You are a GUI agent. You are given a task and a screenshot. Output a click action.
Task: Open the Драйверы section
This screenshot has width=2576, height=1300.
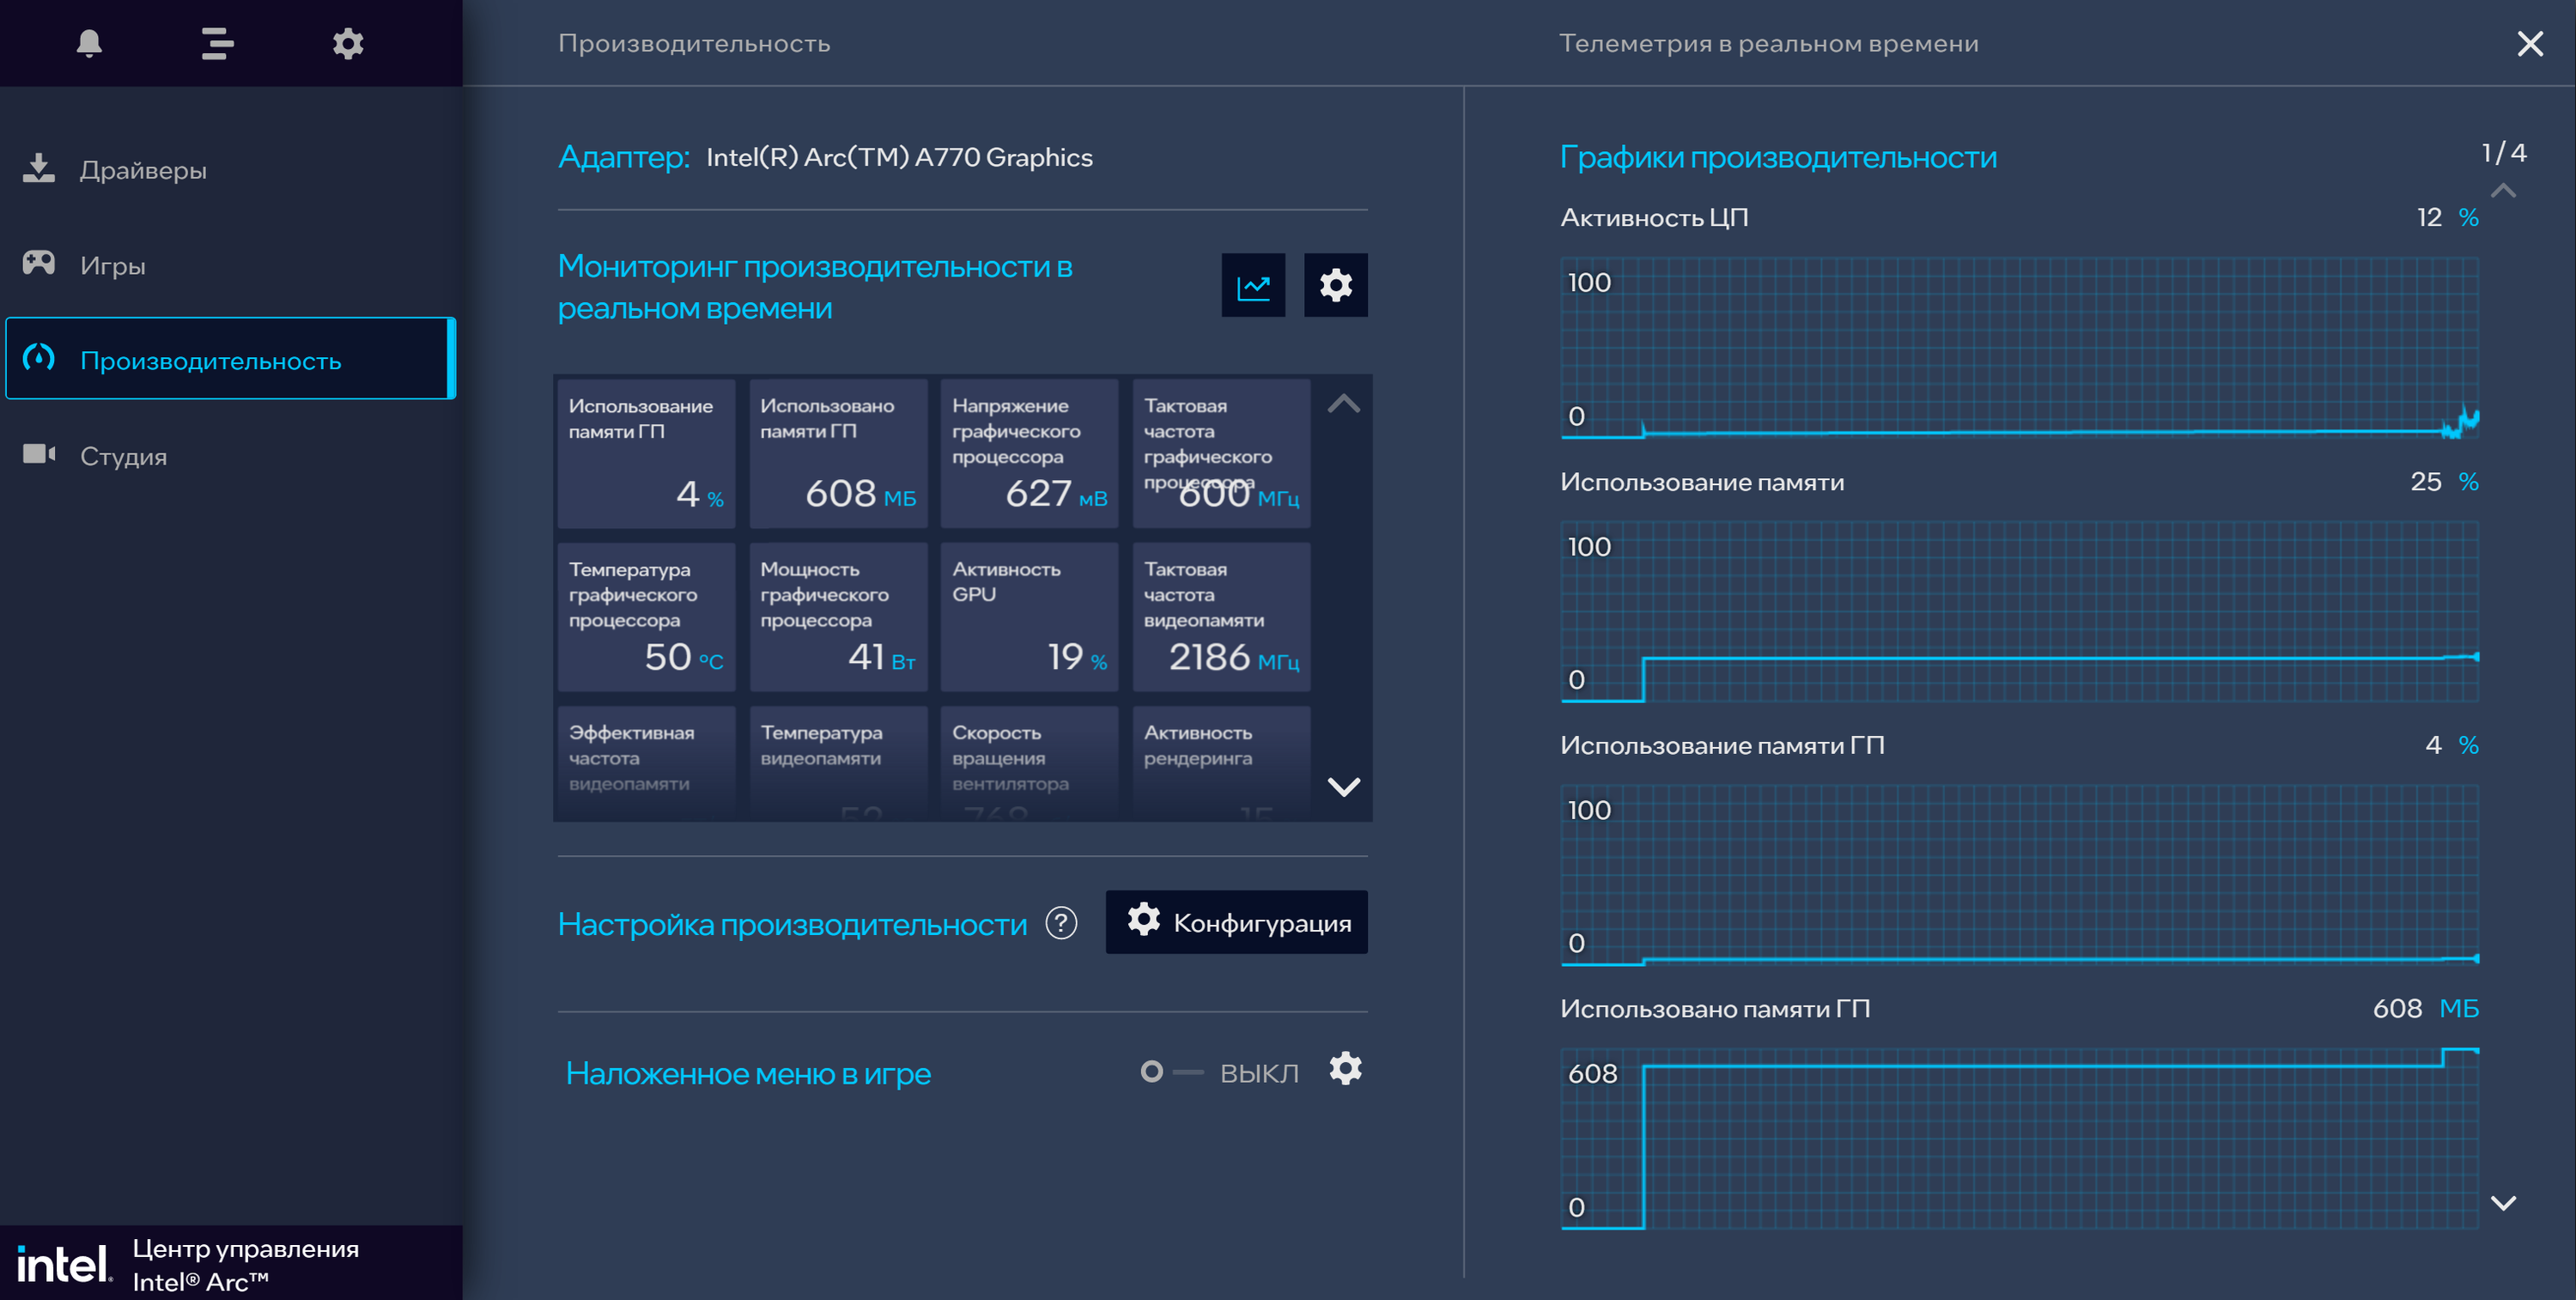tap(143, 170)
